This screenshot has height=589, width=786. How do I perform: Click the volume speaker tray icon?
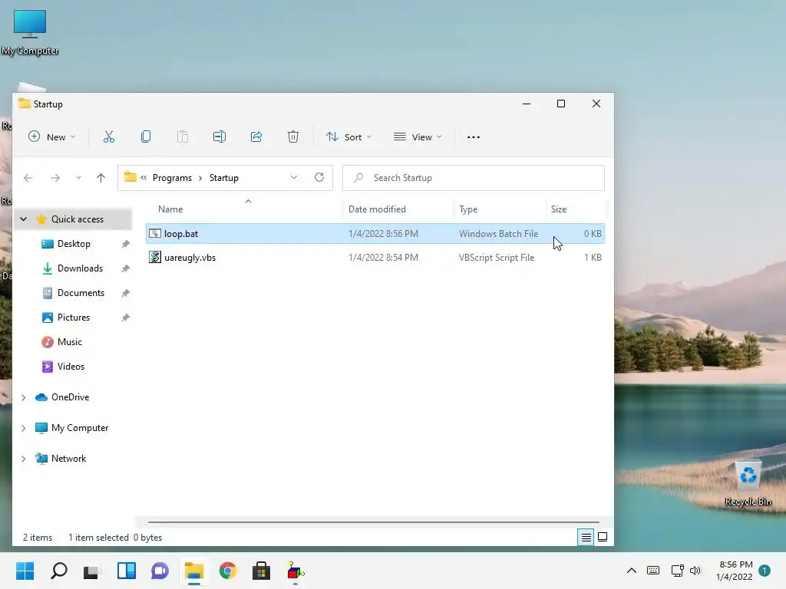click(695, 571)
